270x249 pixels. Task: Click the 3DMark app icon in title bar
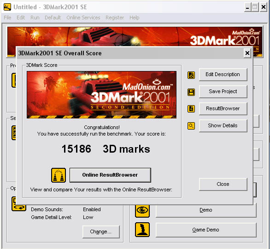(x=7, y=7)
